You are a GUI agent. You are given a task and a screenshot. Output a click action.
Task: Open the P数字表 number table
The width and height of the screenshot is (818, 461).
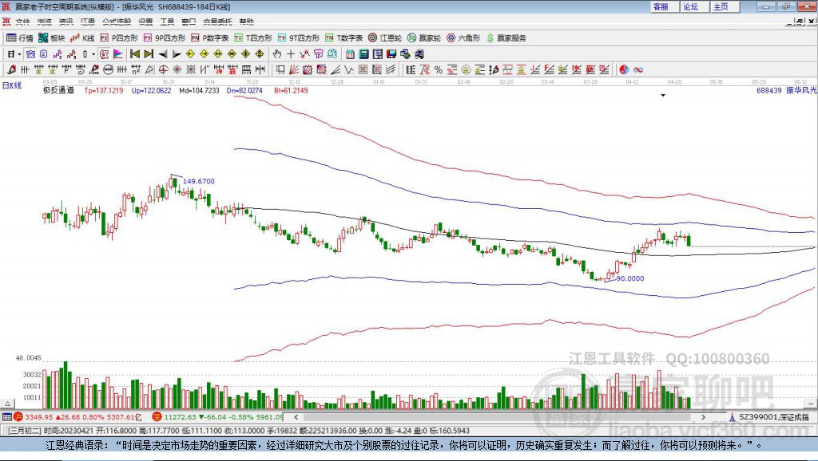(210, 38)
